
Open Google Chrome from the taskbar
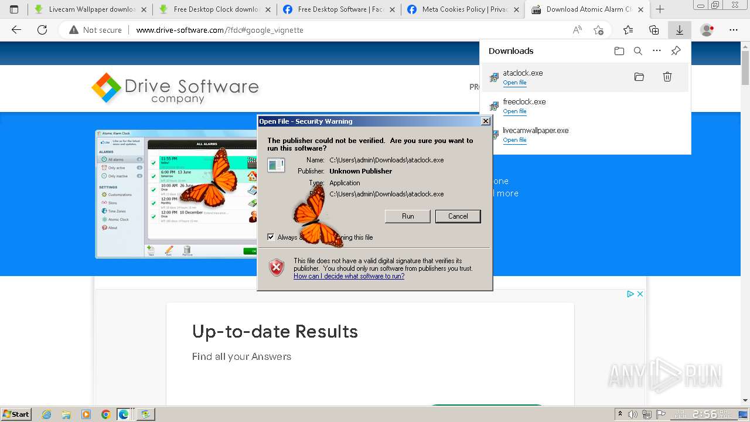click(x=105, y=414)
